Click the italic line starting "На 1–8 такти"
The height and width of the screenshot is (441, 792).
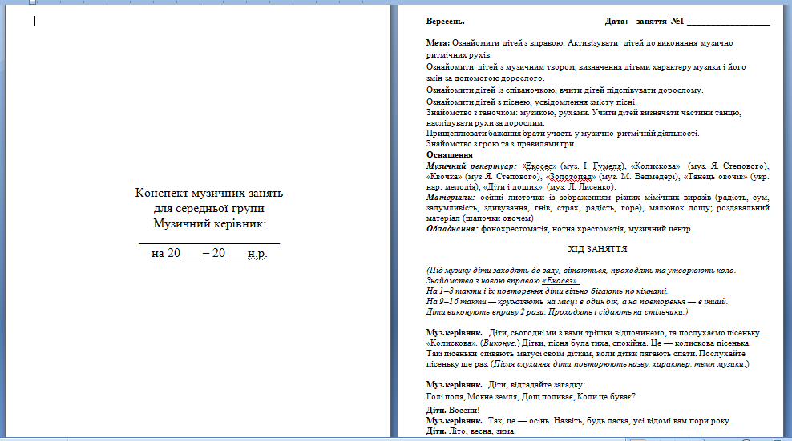point(547,291)
